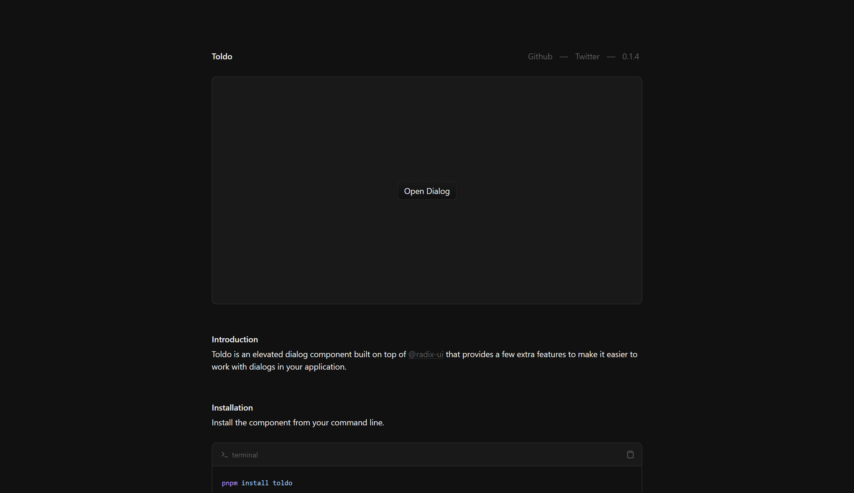This screenshot has width=854, height=493.
Task: Click the Toldo site title
Action: [222, 57]
